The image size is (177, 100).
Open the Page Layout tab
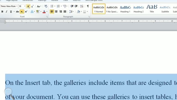pyautogui.click(x=12, y=1)
